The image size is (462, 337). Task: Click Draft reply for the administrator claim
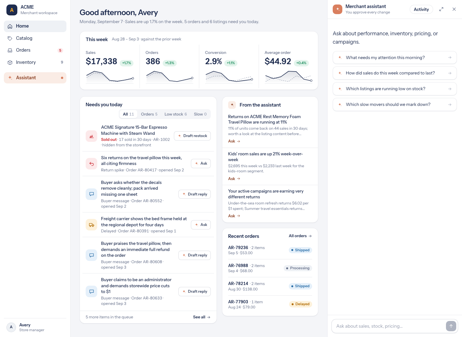click(x=194, y=291)
